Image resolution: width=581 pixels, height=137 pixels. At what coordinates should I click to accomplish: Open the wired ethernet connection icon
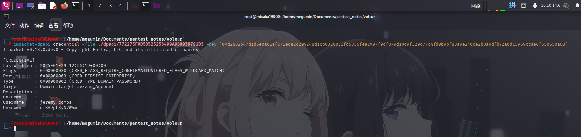[524, 6]
